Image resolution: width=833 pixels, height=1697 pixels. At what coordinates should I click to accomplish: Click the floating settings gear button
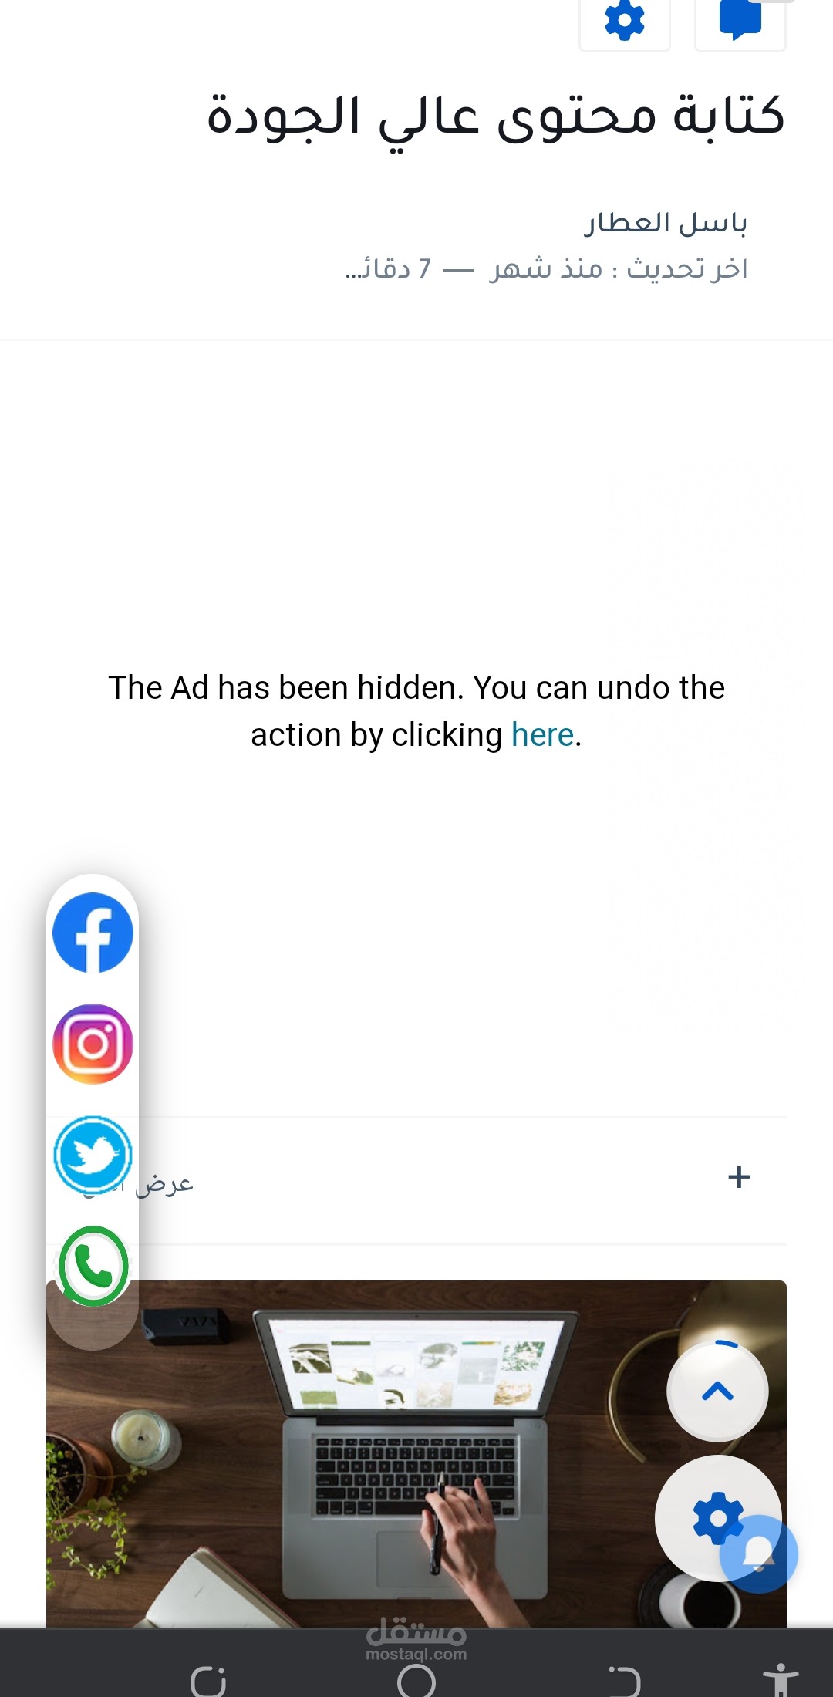point(717,1518)
